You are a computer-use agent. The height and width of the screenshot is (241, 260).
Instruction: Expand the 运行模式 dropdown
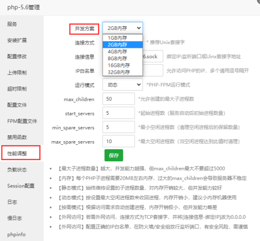[x=123, y=84]
